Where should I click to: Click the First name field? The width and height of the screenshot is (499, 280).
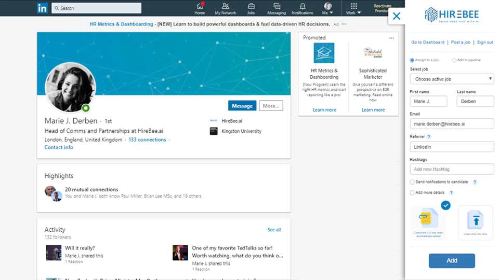pos(428,101)
